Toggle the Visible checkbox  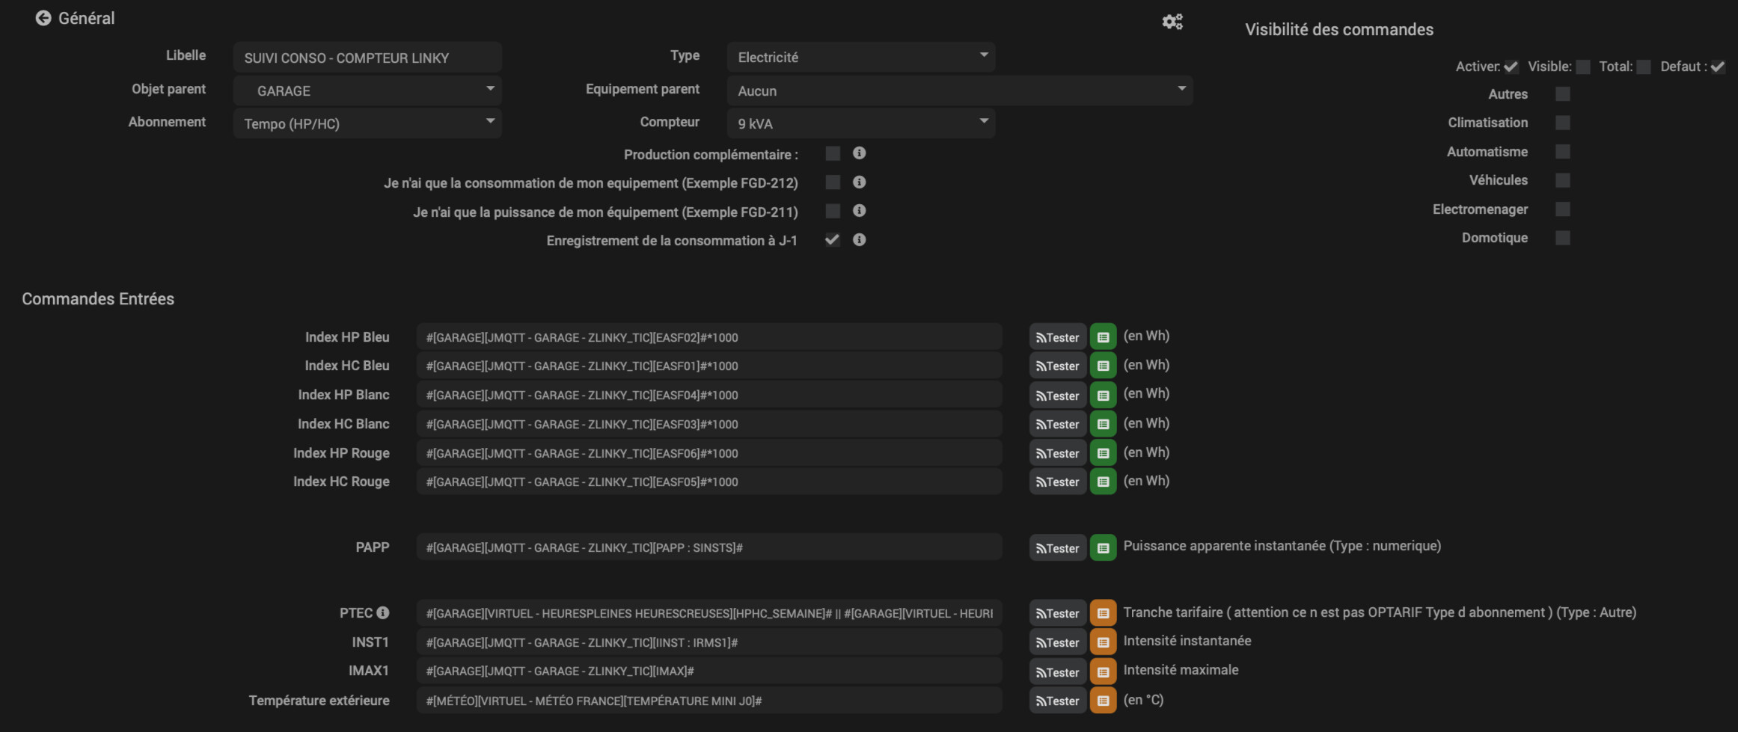1583,67
